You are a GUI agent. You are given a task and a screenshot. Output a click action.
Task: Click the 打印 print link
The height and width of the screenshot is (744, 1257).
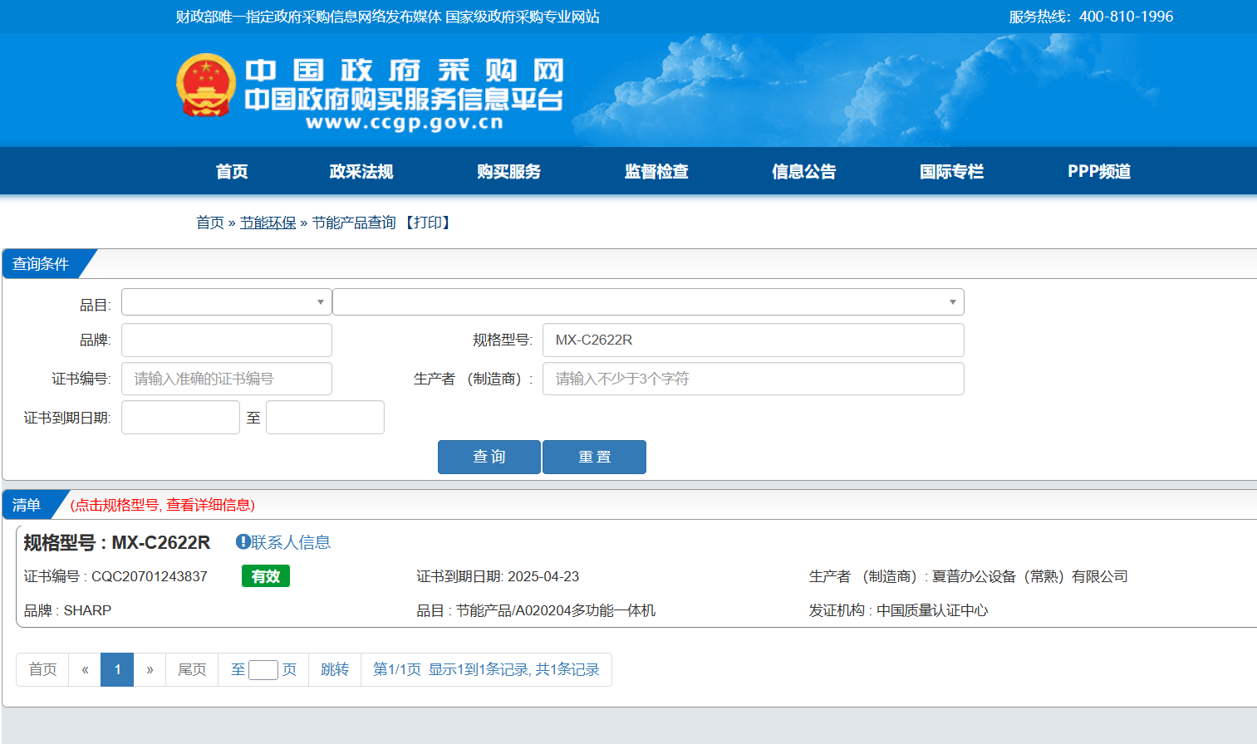428,223
